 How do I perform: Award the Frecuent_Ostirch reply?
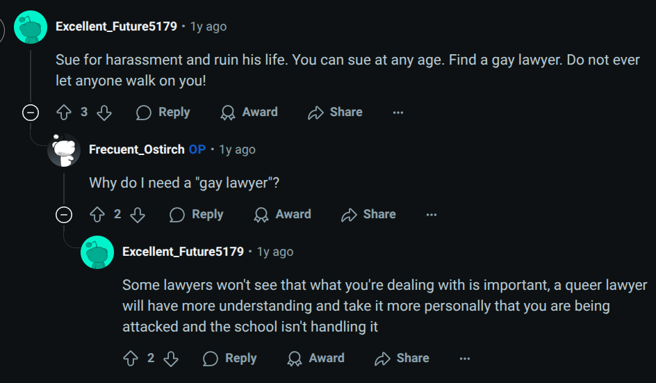pos(282,214)
